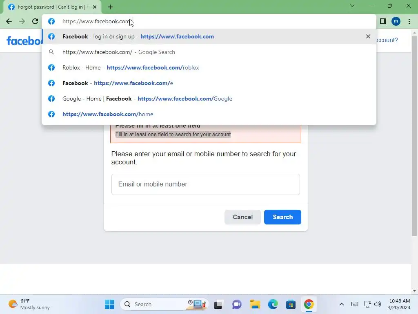The image size is (418, 314).
Task: Click the blue Search button
Action: (282, 217)
